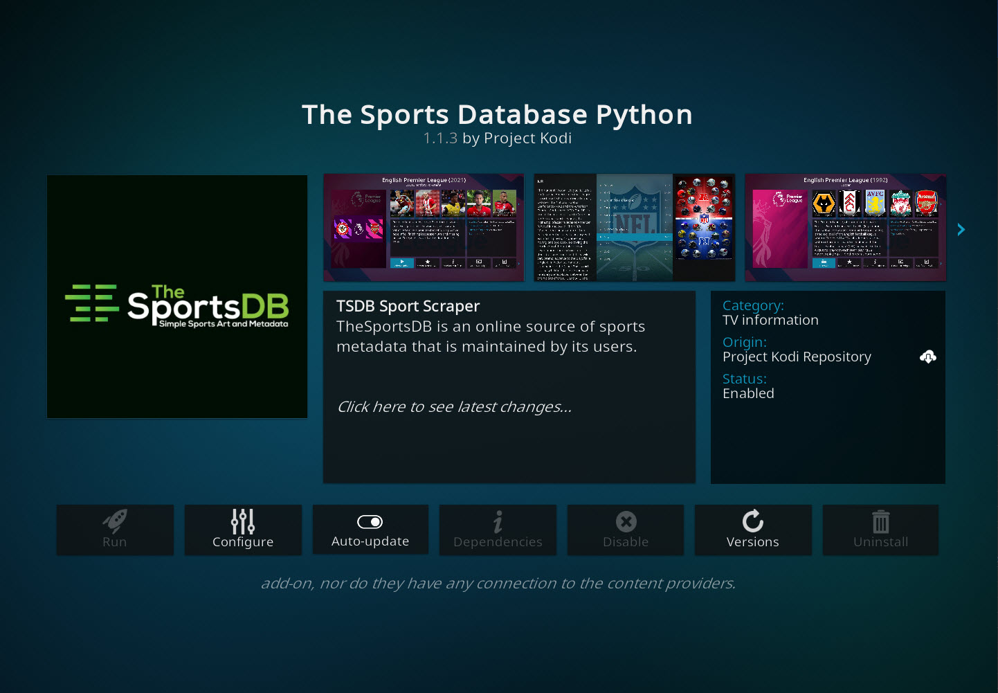998x693 pixels.
Task: Click the scrolling disclaimer text at bottom
Action: point(498,584)
